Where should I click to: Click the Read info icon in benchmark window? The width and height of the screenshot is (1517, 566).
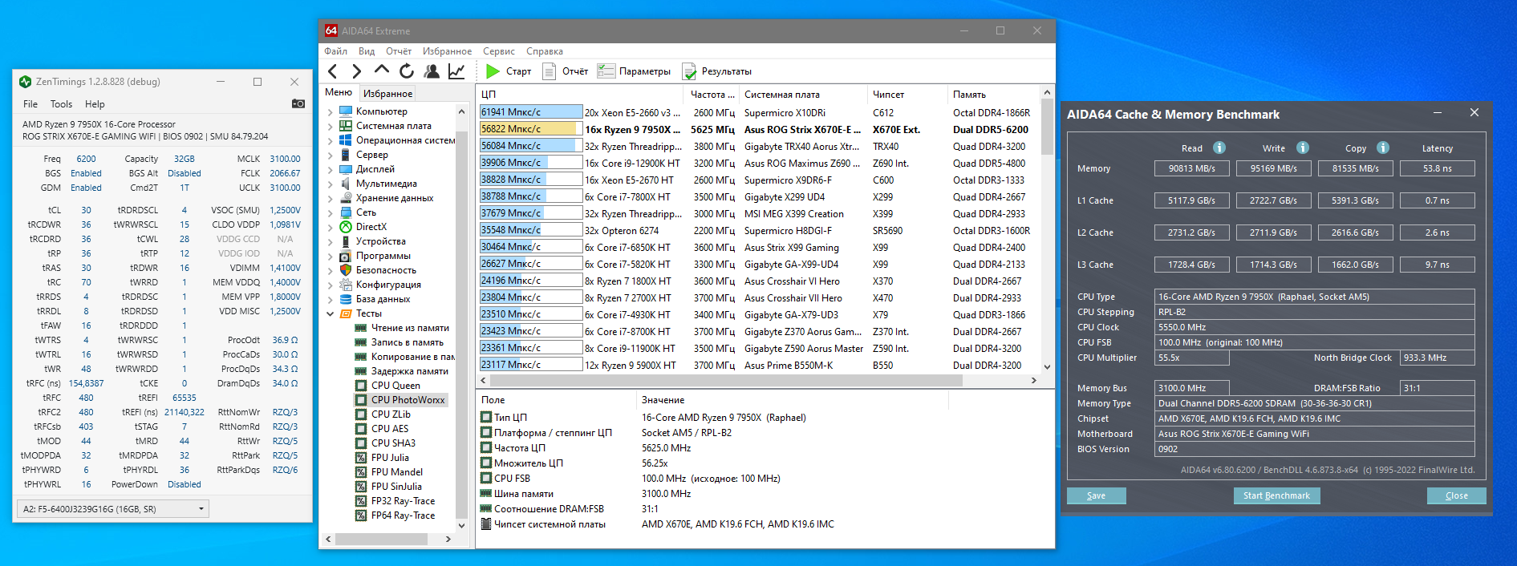(x=1219, y=148)
